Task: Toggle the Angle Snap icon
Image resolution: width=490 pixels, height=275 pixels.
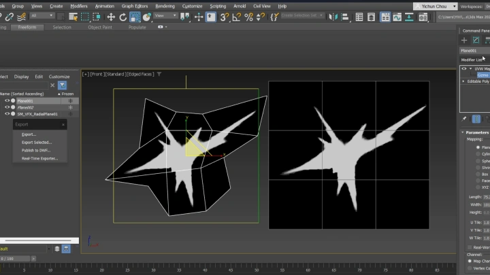Action: tap(237, 17)
